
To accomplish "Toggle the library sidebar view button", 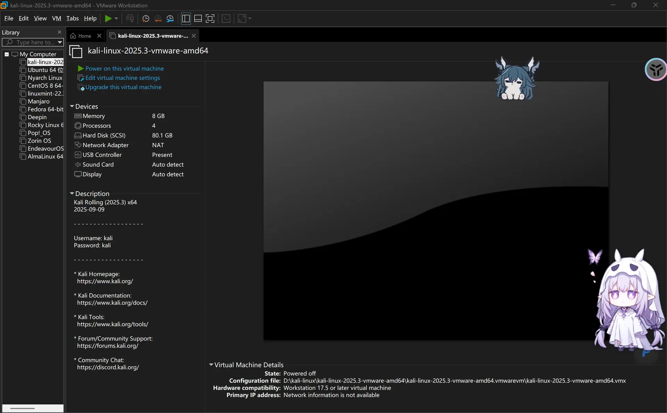I will 186,18.
